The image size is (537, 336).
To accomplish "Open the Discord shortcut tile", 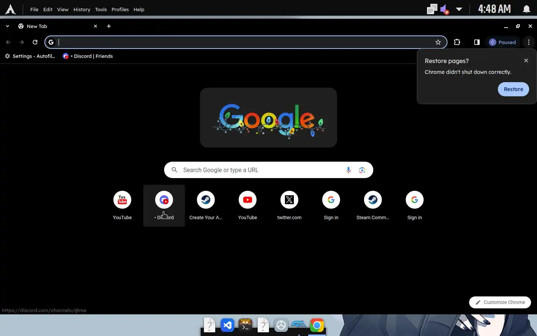I will [164, 205].
